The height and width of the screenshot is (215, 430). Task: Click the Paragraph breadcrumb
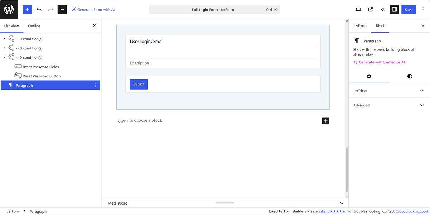tap(38, 211)
